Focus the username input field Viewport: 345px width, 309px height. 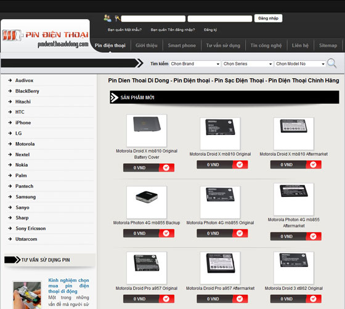pos(153,18)
